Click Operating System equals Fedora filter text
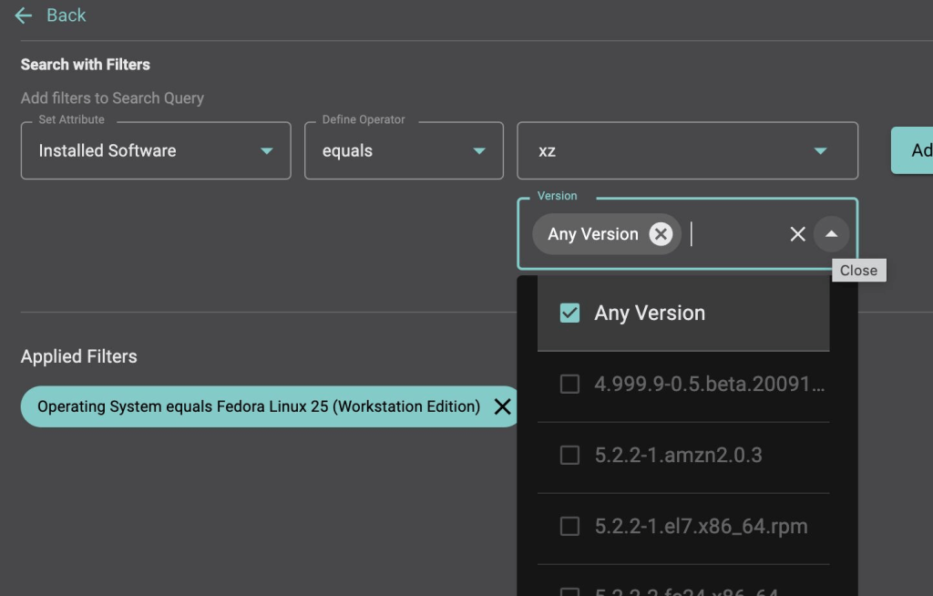 (x=259, y=406)
